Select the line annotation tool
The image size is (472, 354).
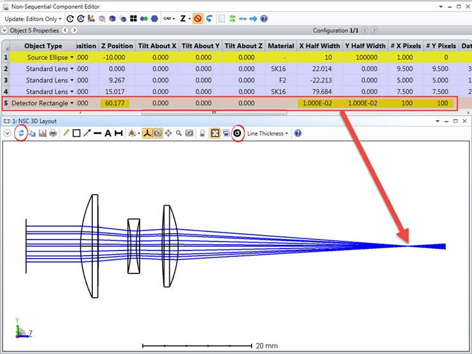[97, 134]
